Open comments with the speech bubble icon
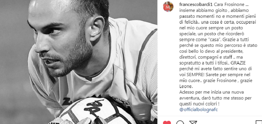This screenshot has width=262, height=124. click(x=180, y=123)
